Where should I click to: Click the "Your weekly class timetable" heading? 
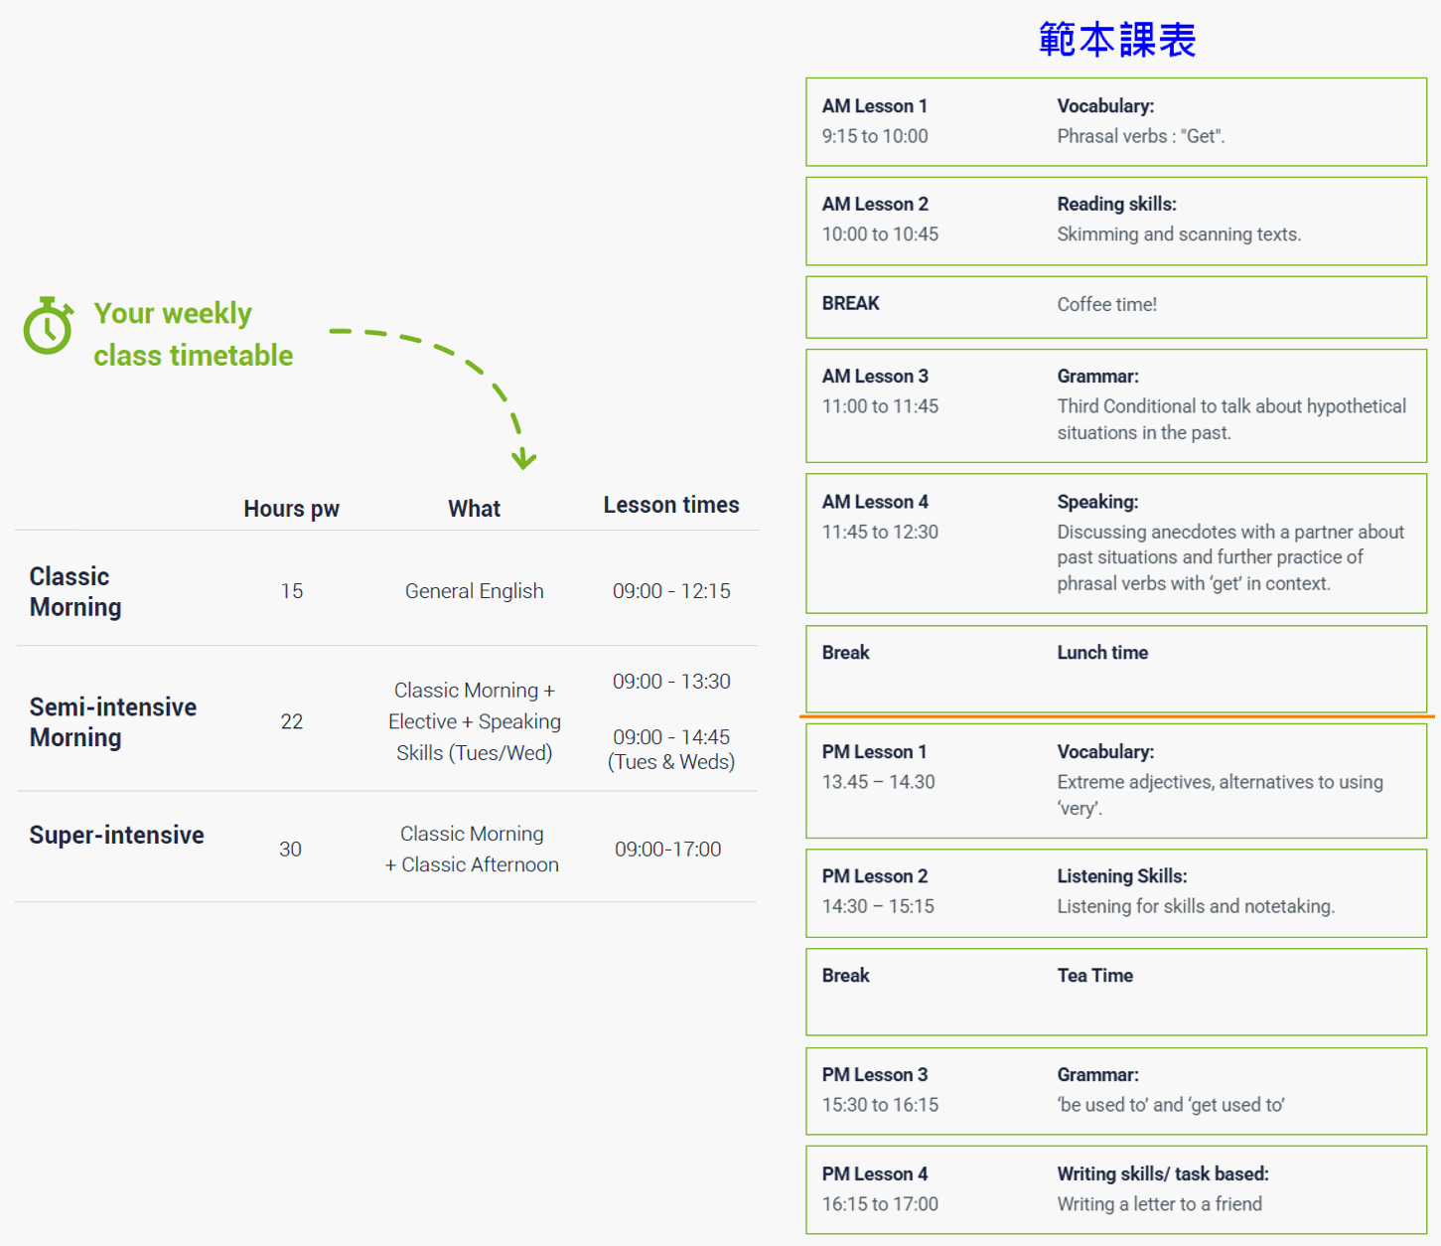(x=193, y=334)
